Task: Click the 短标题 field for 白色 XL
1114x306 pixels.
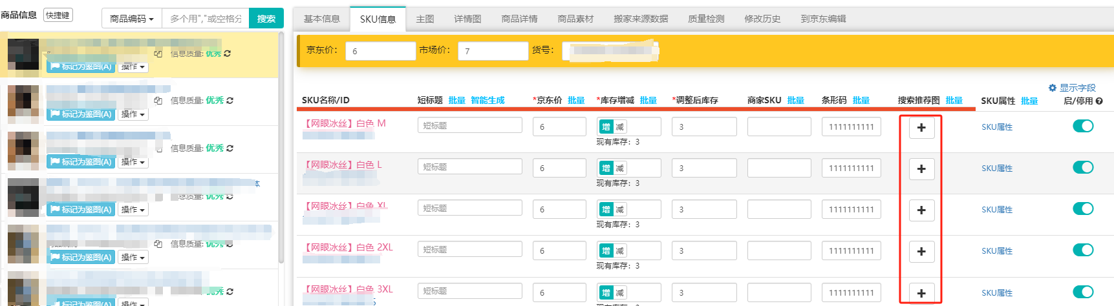Action: (469, 208)
